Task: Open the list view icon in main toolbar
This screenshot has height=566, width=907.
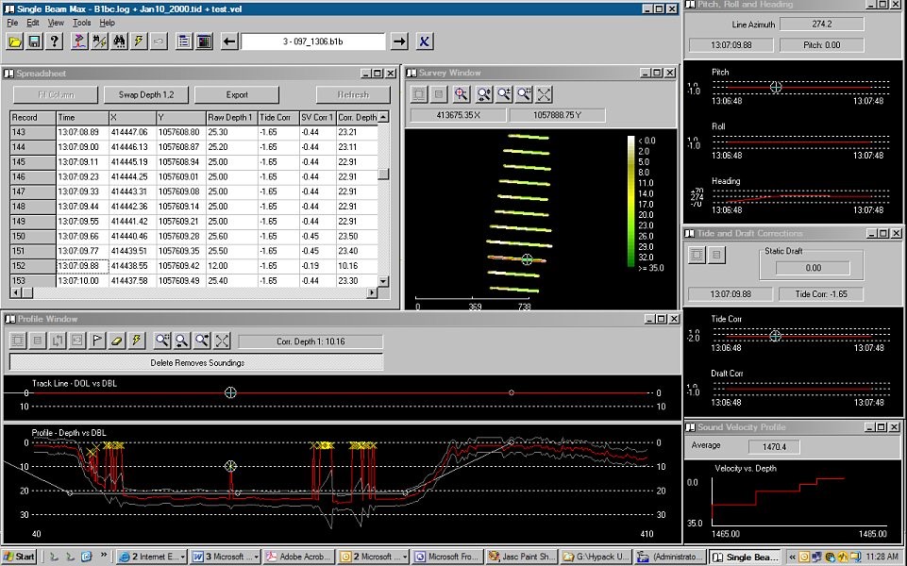Action: (184, 42)
